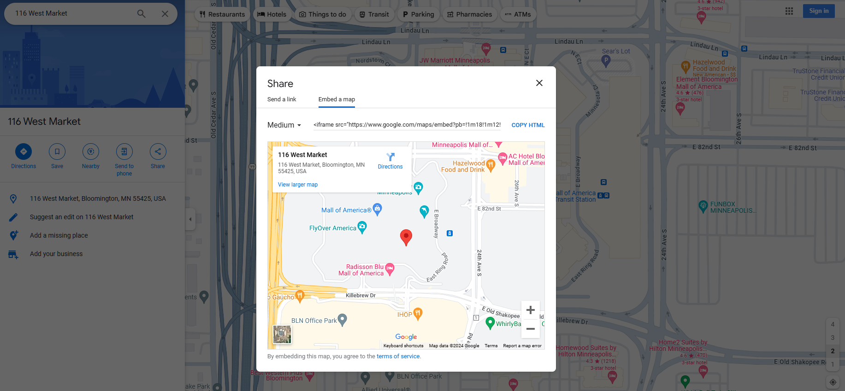Click FlyOver America marker in preview

[362, 227]
